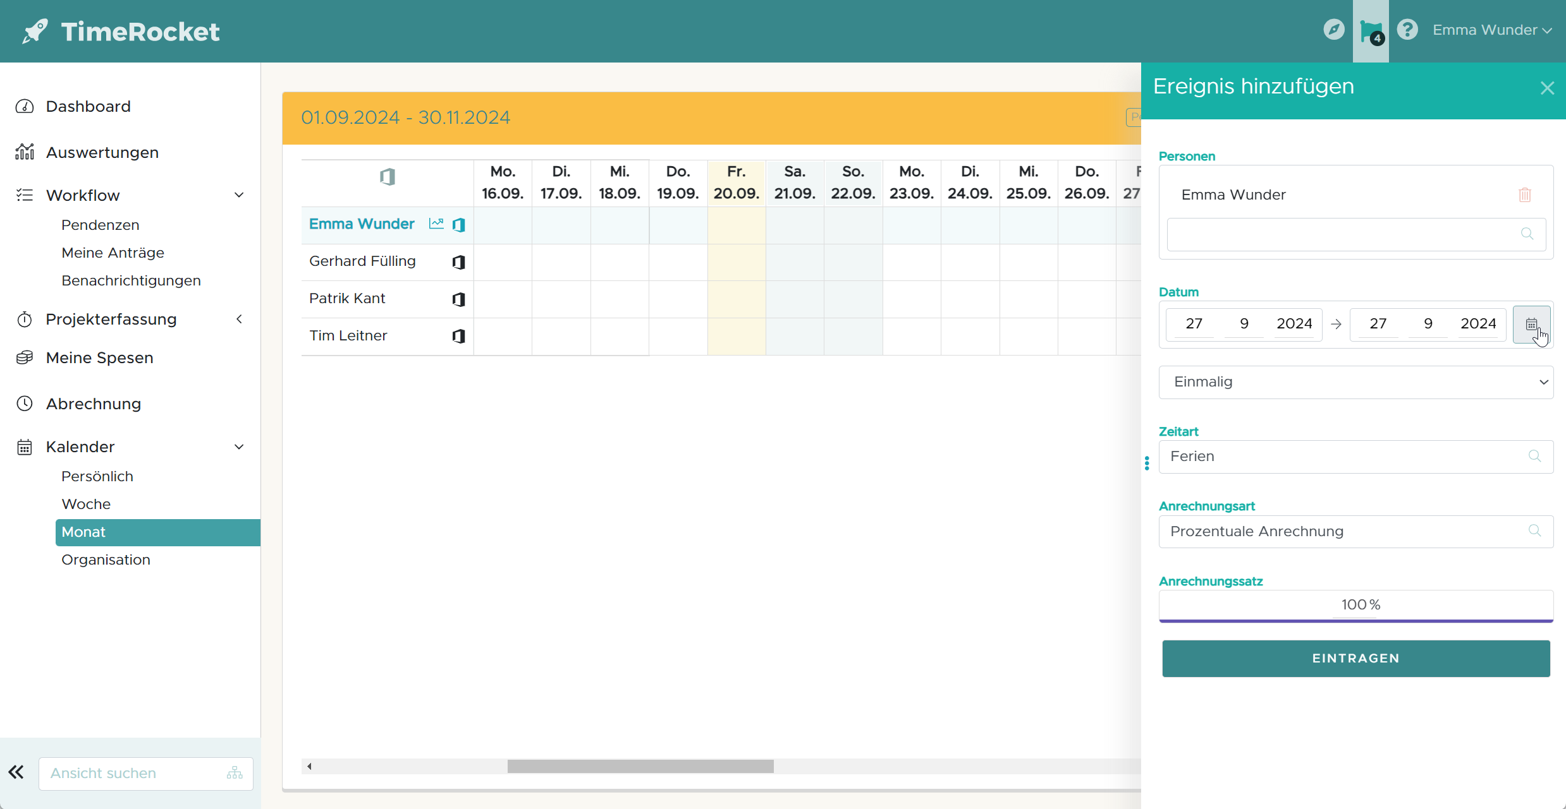Open the Einmalig recurrence dropdown
The height and width of the screenshot is (809, 1566).
point(1355,382)
